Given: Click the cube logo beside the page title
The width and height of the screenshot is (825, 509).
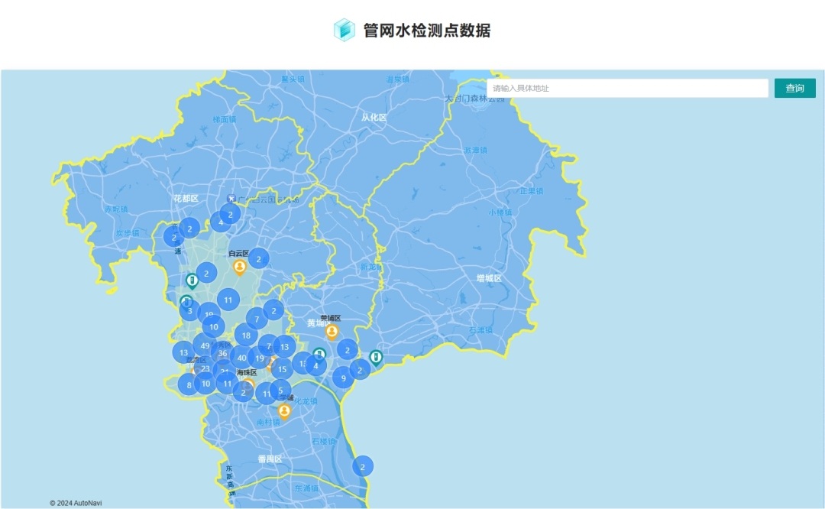Looking at the screenshot, I should [x=345, y=30].
